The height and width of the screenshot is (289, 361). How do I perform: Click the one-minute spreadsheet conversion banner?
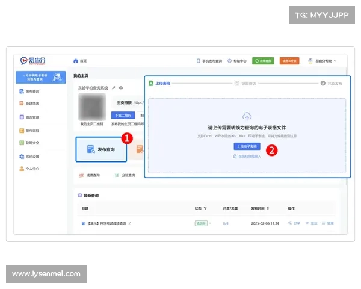pos(40,77)
